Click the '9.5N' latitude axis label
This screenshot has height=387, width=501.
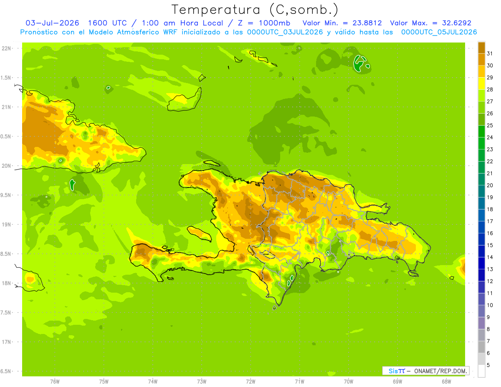pyautogui.click(x=6, y=195)
